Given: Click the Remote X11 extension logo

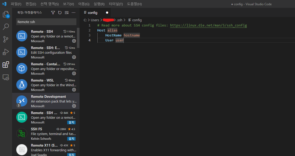Looking at the screenshot, I should [x=22, y=150].
